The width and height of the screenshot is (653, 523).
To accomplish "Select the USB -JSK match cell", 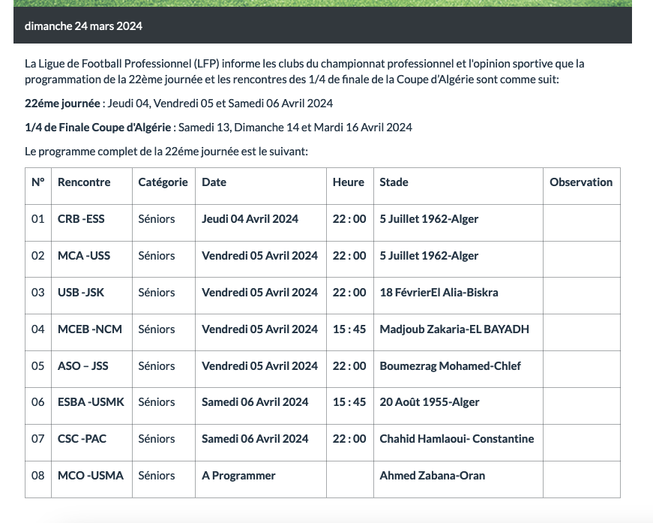I will [81, 293].
